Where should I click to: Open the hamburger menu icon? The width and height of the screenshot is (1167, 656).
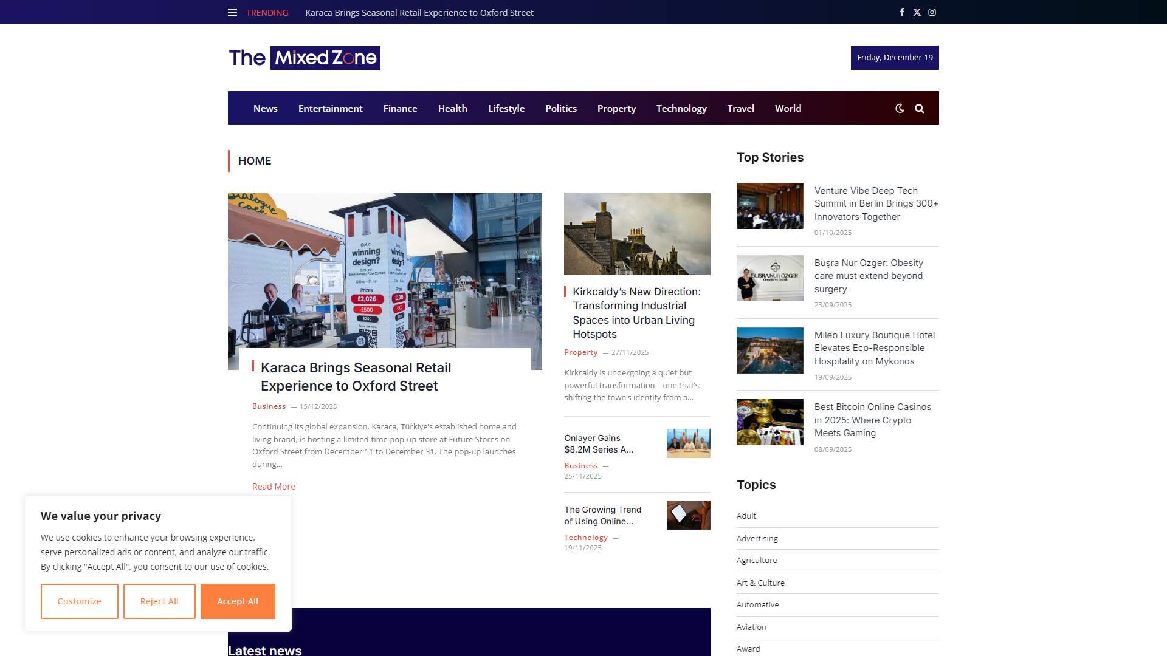232,12
